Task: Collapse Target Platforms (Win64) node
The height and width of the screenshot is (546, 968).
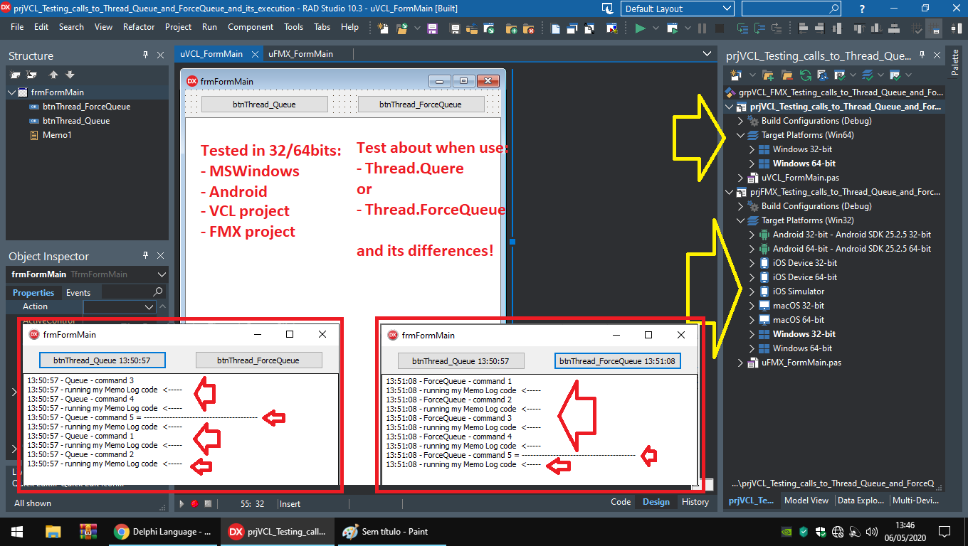Action: pos(741,135)
